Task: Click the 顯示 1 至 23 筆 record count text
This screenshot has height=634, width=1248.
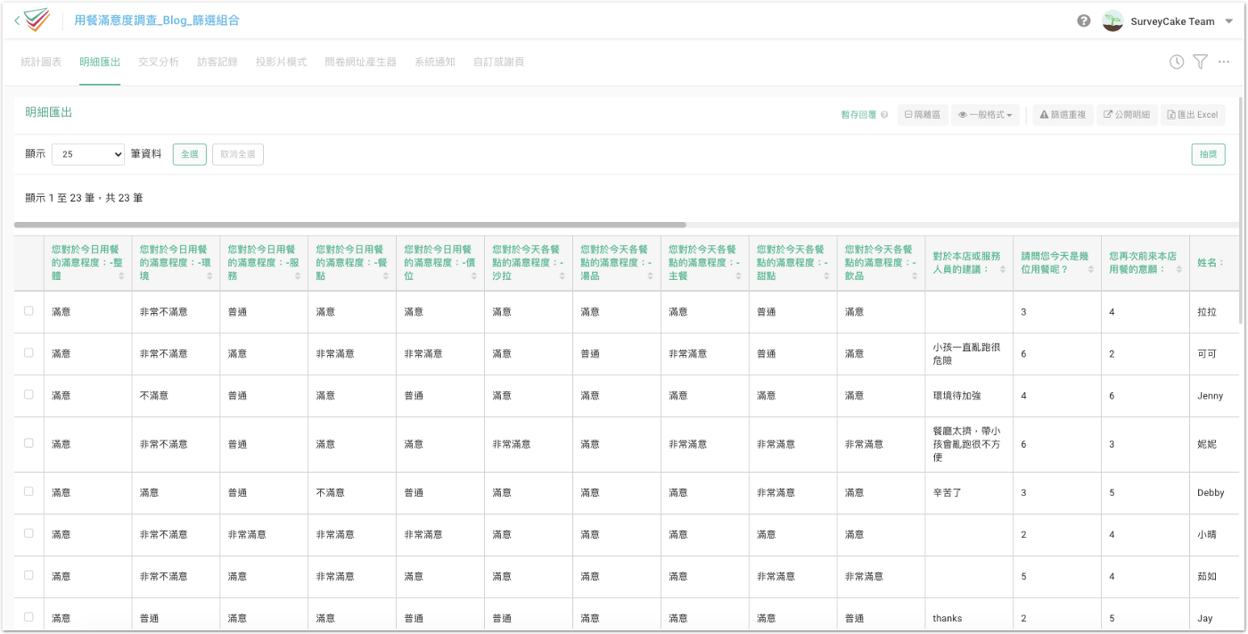Action: pos(84,198)
